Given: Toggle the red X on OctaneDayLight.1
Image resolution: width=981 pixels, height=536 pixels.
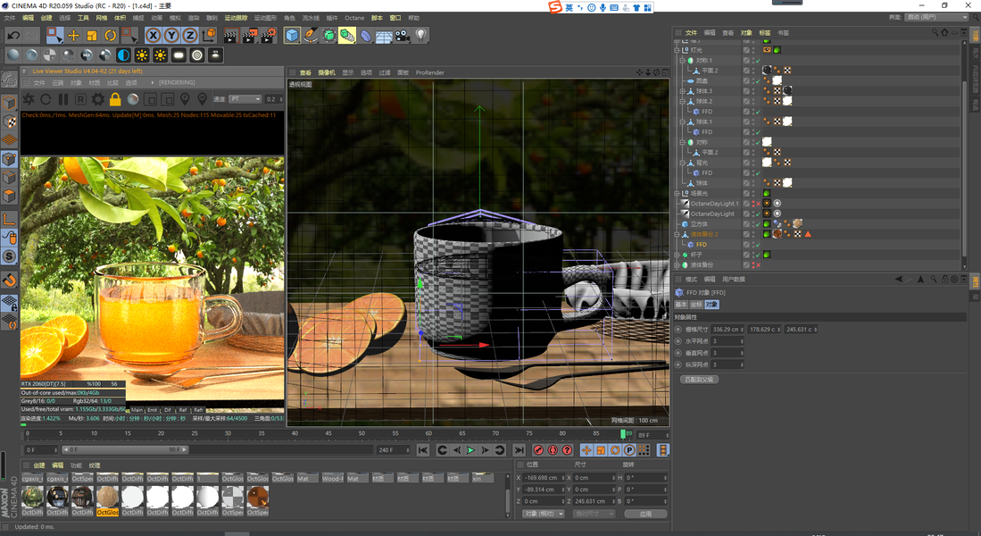Looking at the screenshot, I should pyautogui.click(x=758, y=204).
